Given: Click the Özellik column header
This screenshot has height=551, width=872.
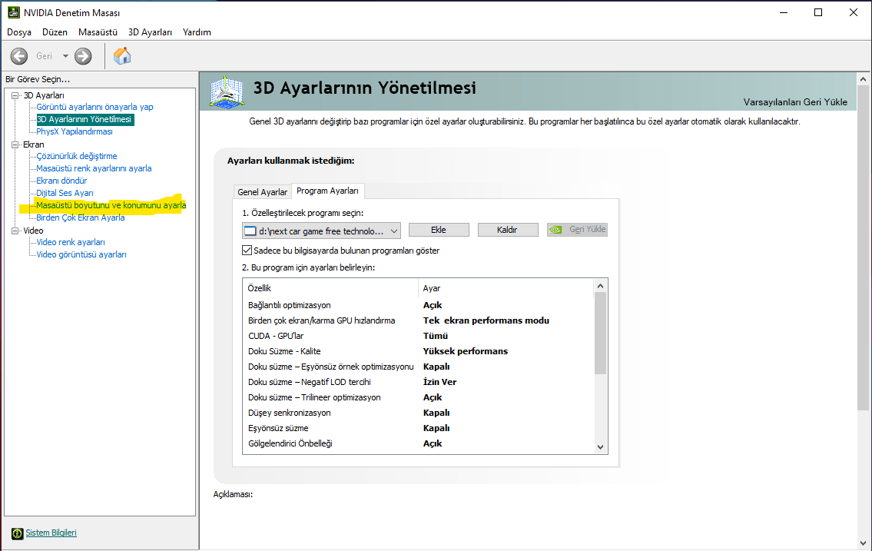Looking at the screenshot, I should point(330,288).
